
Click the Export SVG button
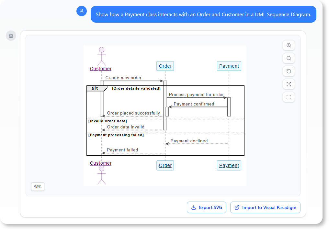pyautogui.click(x=206, y=207)
